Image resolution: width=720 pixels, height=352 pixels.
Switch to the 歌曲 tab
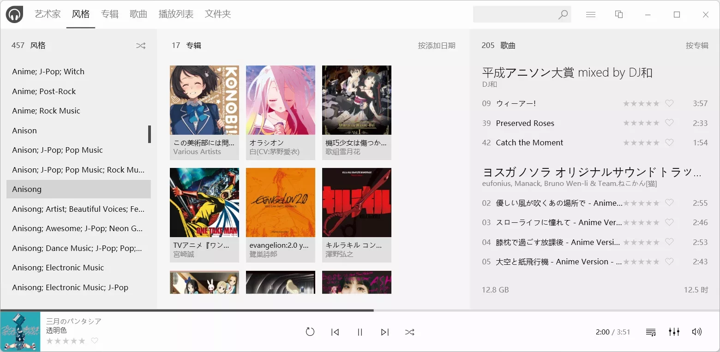pos(138,14)
